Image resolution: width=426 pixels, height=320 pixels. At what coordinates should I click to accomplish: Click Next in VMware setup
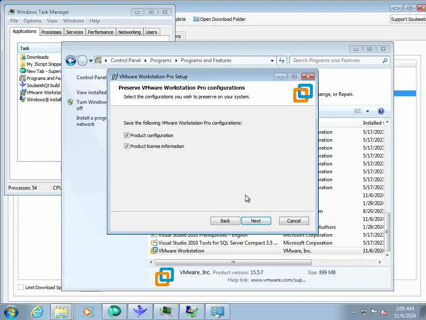256,221
